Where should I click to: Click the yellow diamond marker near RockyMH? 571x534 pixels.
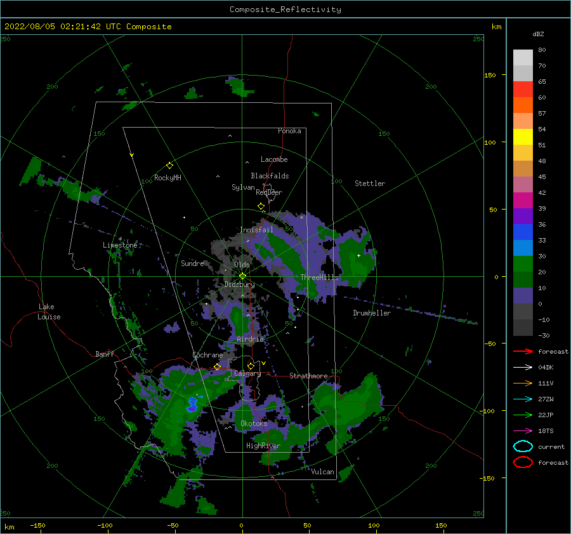click(x=169, y=166)
